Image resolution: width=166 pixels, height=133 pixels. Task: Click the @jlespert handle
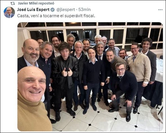(66, 10)
